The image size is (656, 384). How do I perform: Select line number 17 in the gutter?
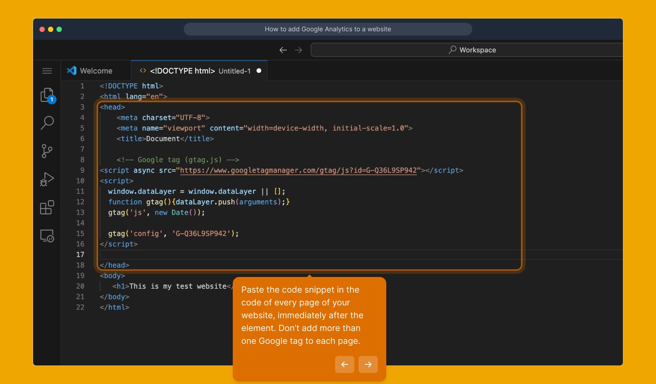(x=80, y=255)
